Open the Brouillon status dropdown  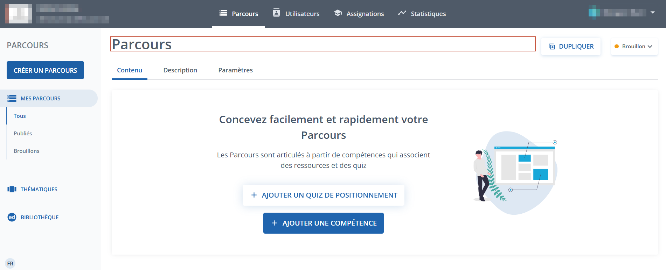coord(634,47)
